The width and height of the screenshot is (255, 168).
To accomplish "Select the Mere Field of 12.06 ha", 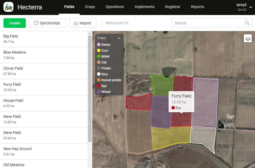I will tap(44, 119).
